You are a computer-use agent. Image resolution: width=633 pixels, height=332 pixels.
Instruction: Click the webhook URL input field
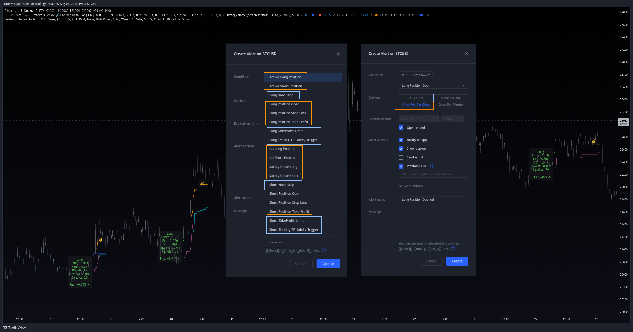[x=433, y=174]
